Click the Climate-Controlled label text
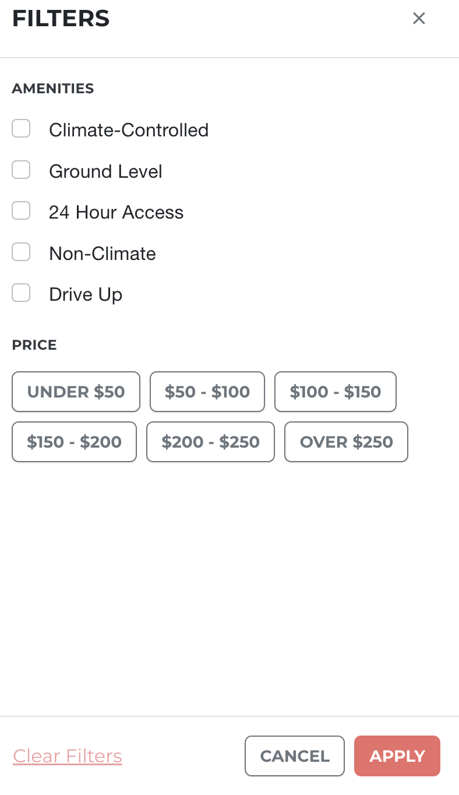 (129, 130)
